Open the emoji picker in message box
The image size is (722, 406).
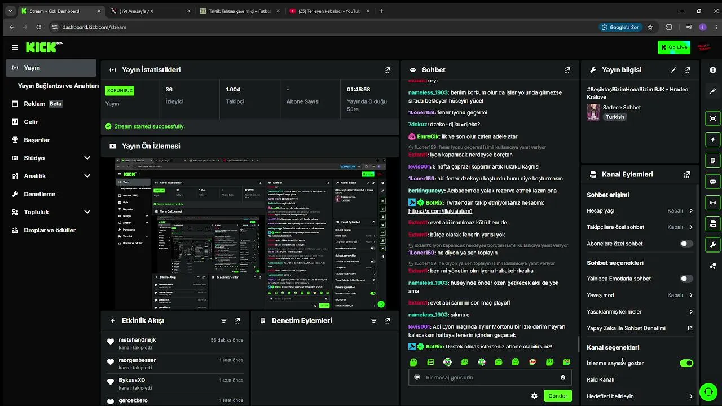click(x=562, y=378)
